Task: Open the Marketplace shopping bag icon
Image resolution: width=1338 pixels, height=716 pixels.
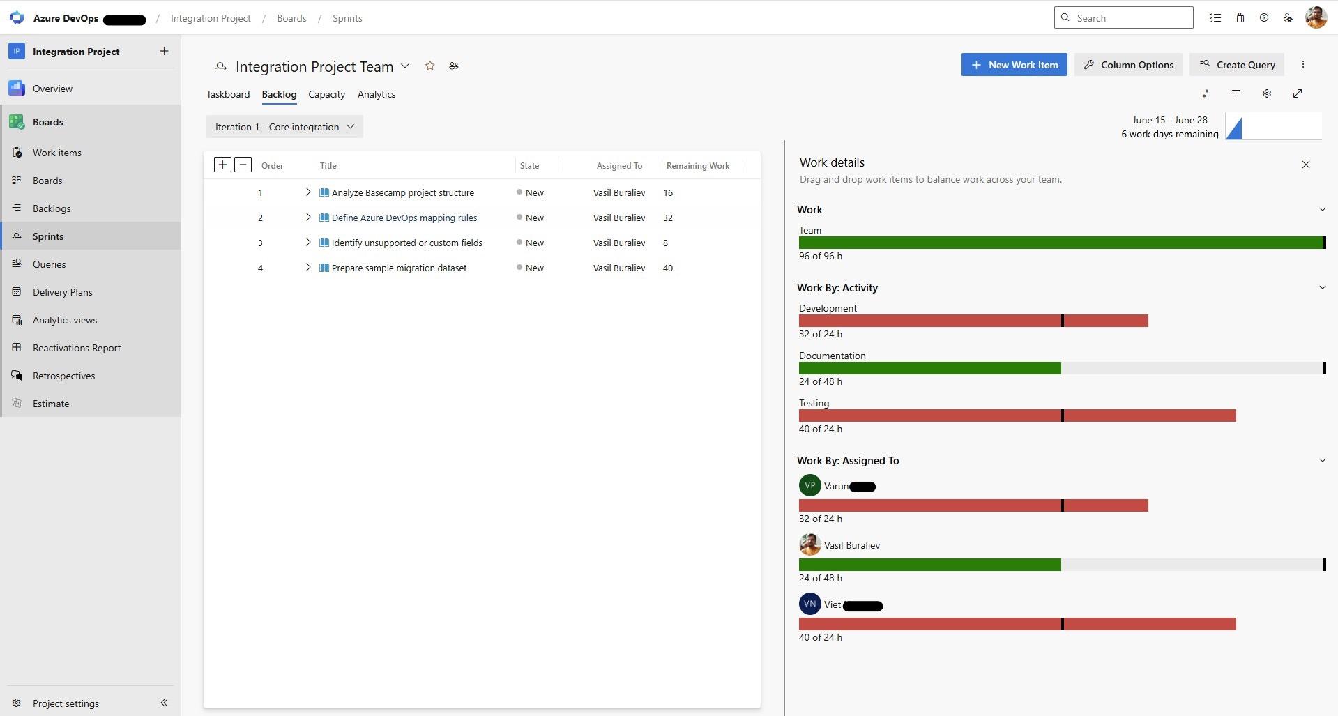Action: pos(1240,18)
